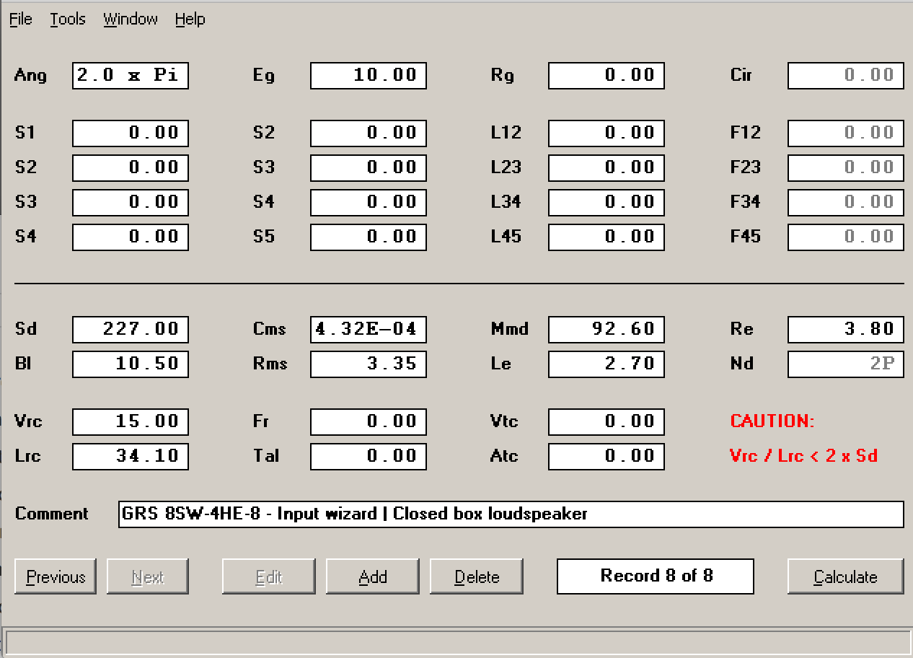Viewport: 913px width, 658px height.
Task: Select the Rg input field
Action: click(x=607, y=76)
